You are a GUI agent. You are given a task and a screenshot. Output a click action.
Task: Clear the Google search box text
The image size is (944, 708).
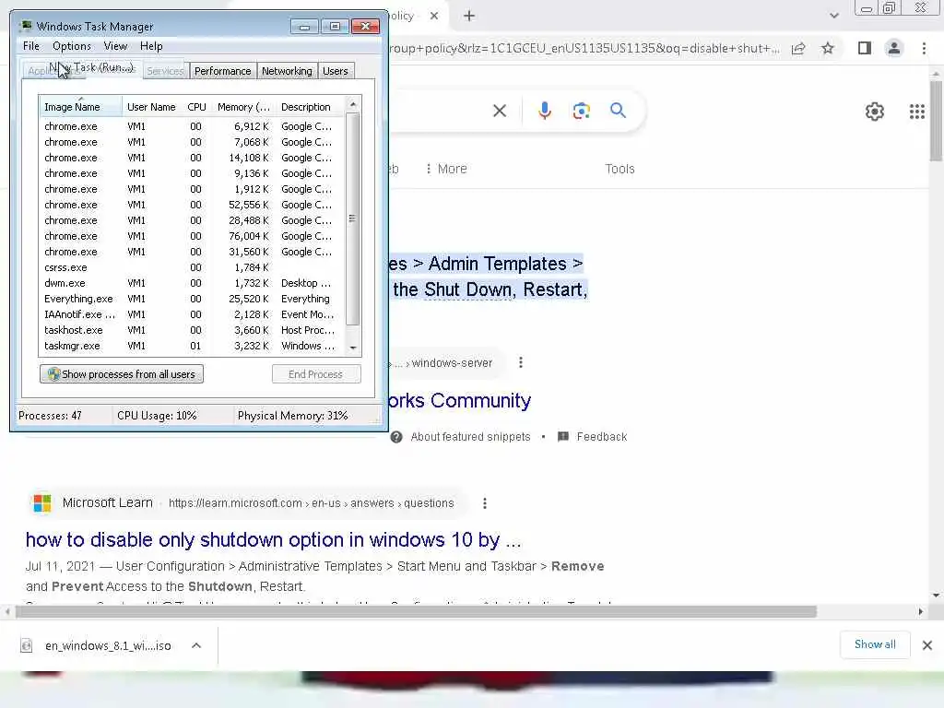tap(499, 111)
